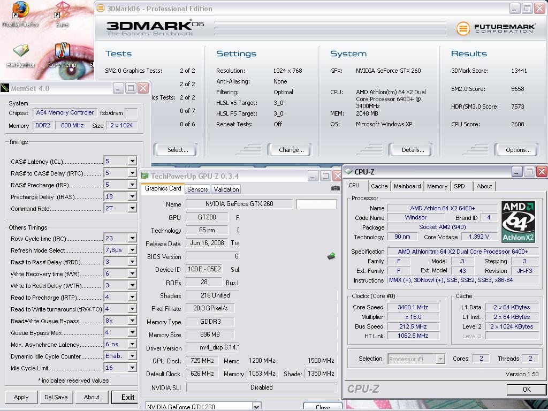
Task: Click the 3DMark06 logo banner
Action: coord(155,28)
